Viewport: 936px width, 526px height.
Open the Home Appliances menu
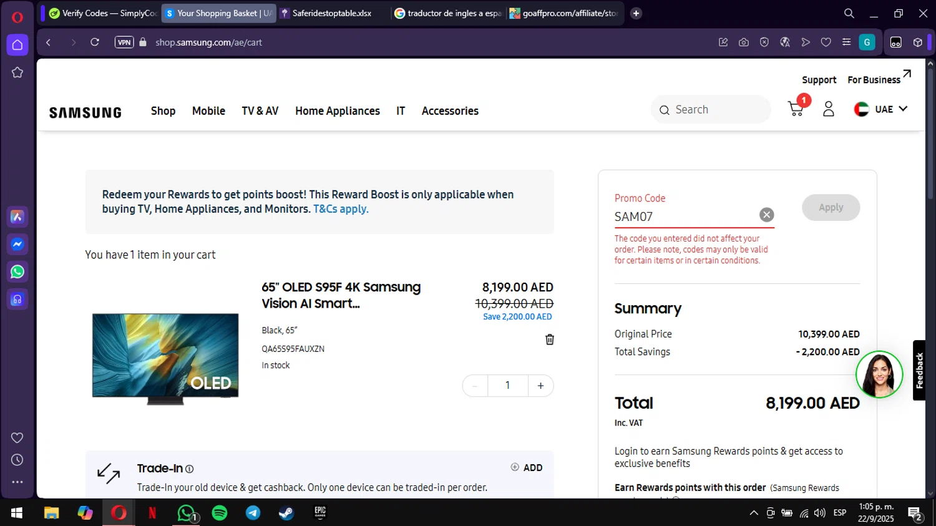tap(338, 110)
